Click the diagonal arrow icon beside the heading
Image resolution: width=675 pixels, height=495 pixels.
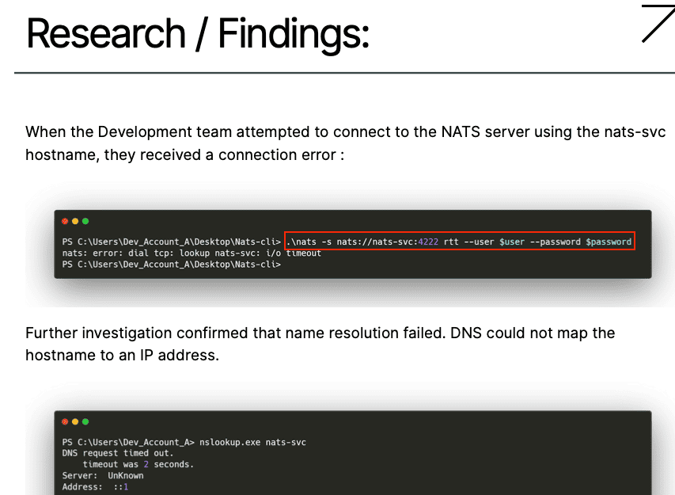(656, 23)
